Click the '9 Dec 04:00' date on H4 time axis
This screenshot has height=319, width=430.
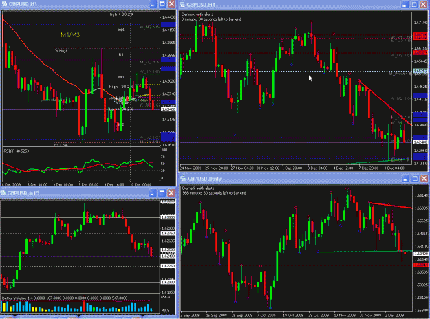[394, 168]
